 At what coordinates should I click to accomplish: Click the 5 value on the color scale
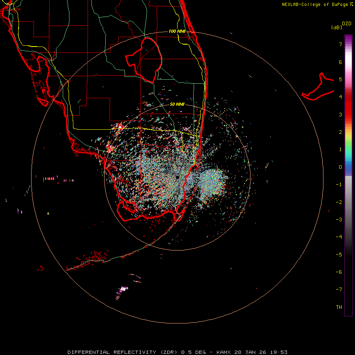(340, 79)
